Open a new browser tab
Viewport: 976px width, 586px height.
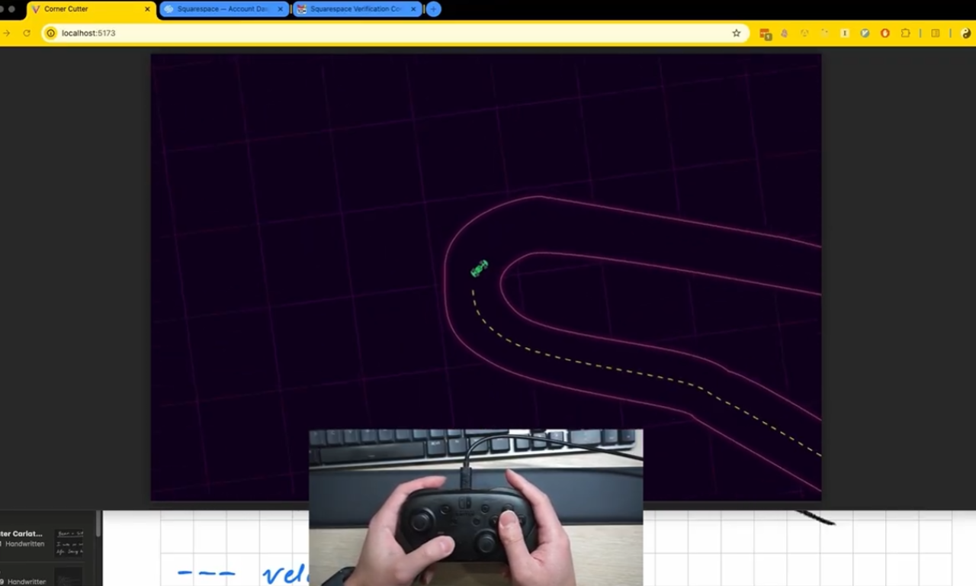point(433,9)
